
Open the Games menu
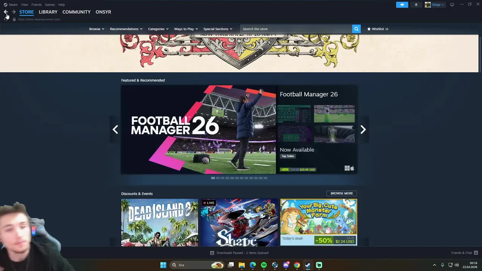(x=50, y=5)
